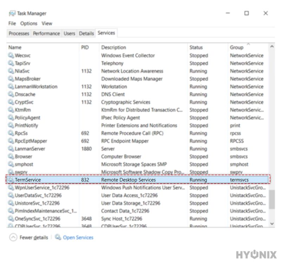Click the MapsBroker service gear icon

coord(12,79)
